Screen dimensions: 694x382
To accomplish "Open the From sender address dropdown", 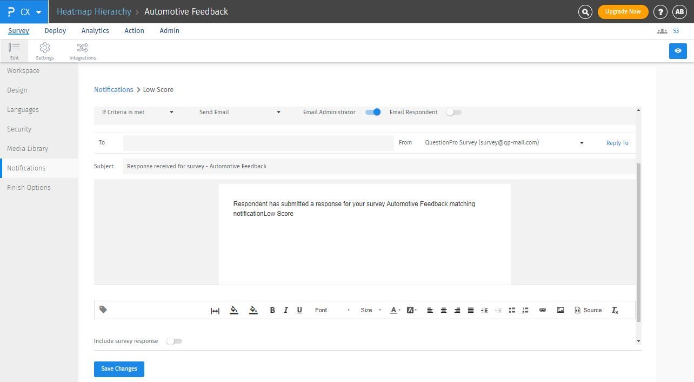I will [504, 143].
